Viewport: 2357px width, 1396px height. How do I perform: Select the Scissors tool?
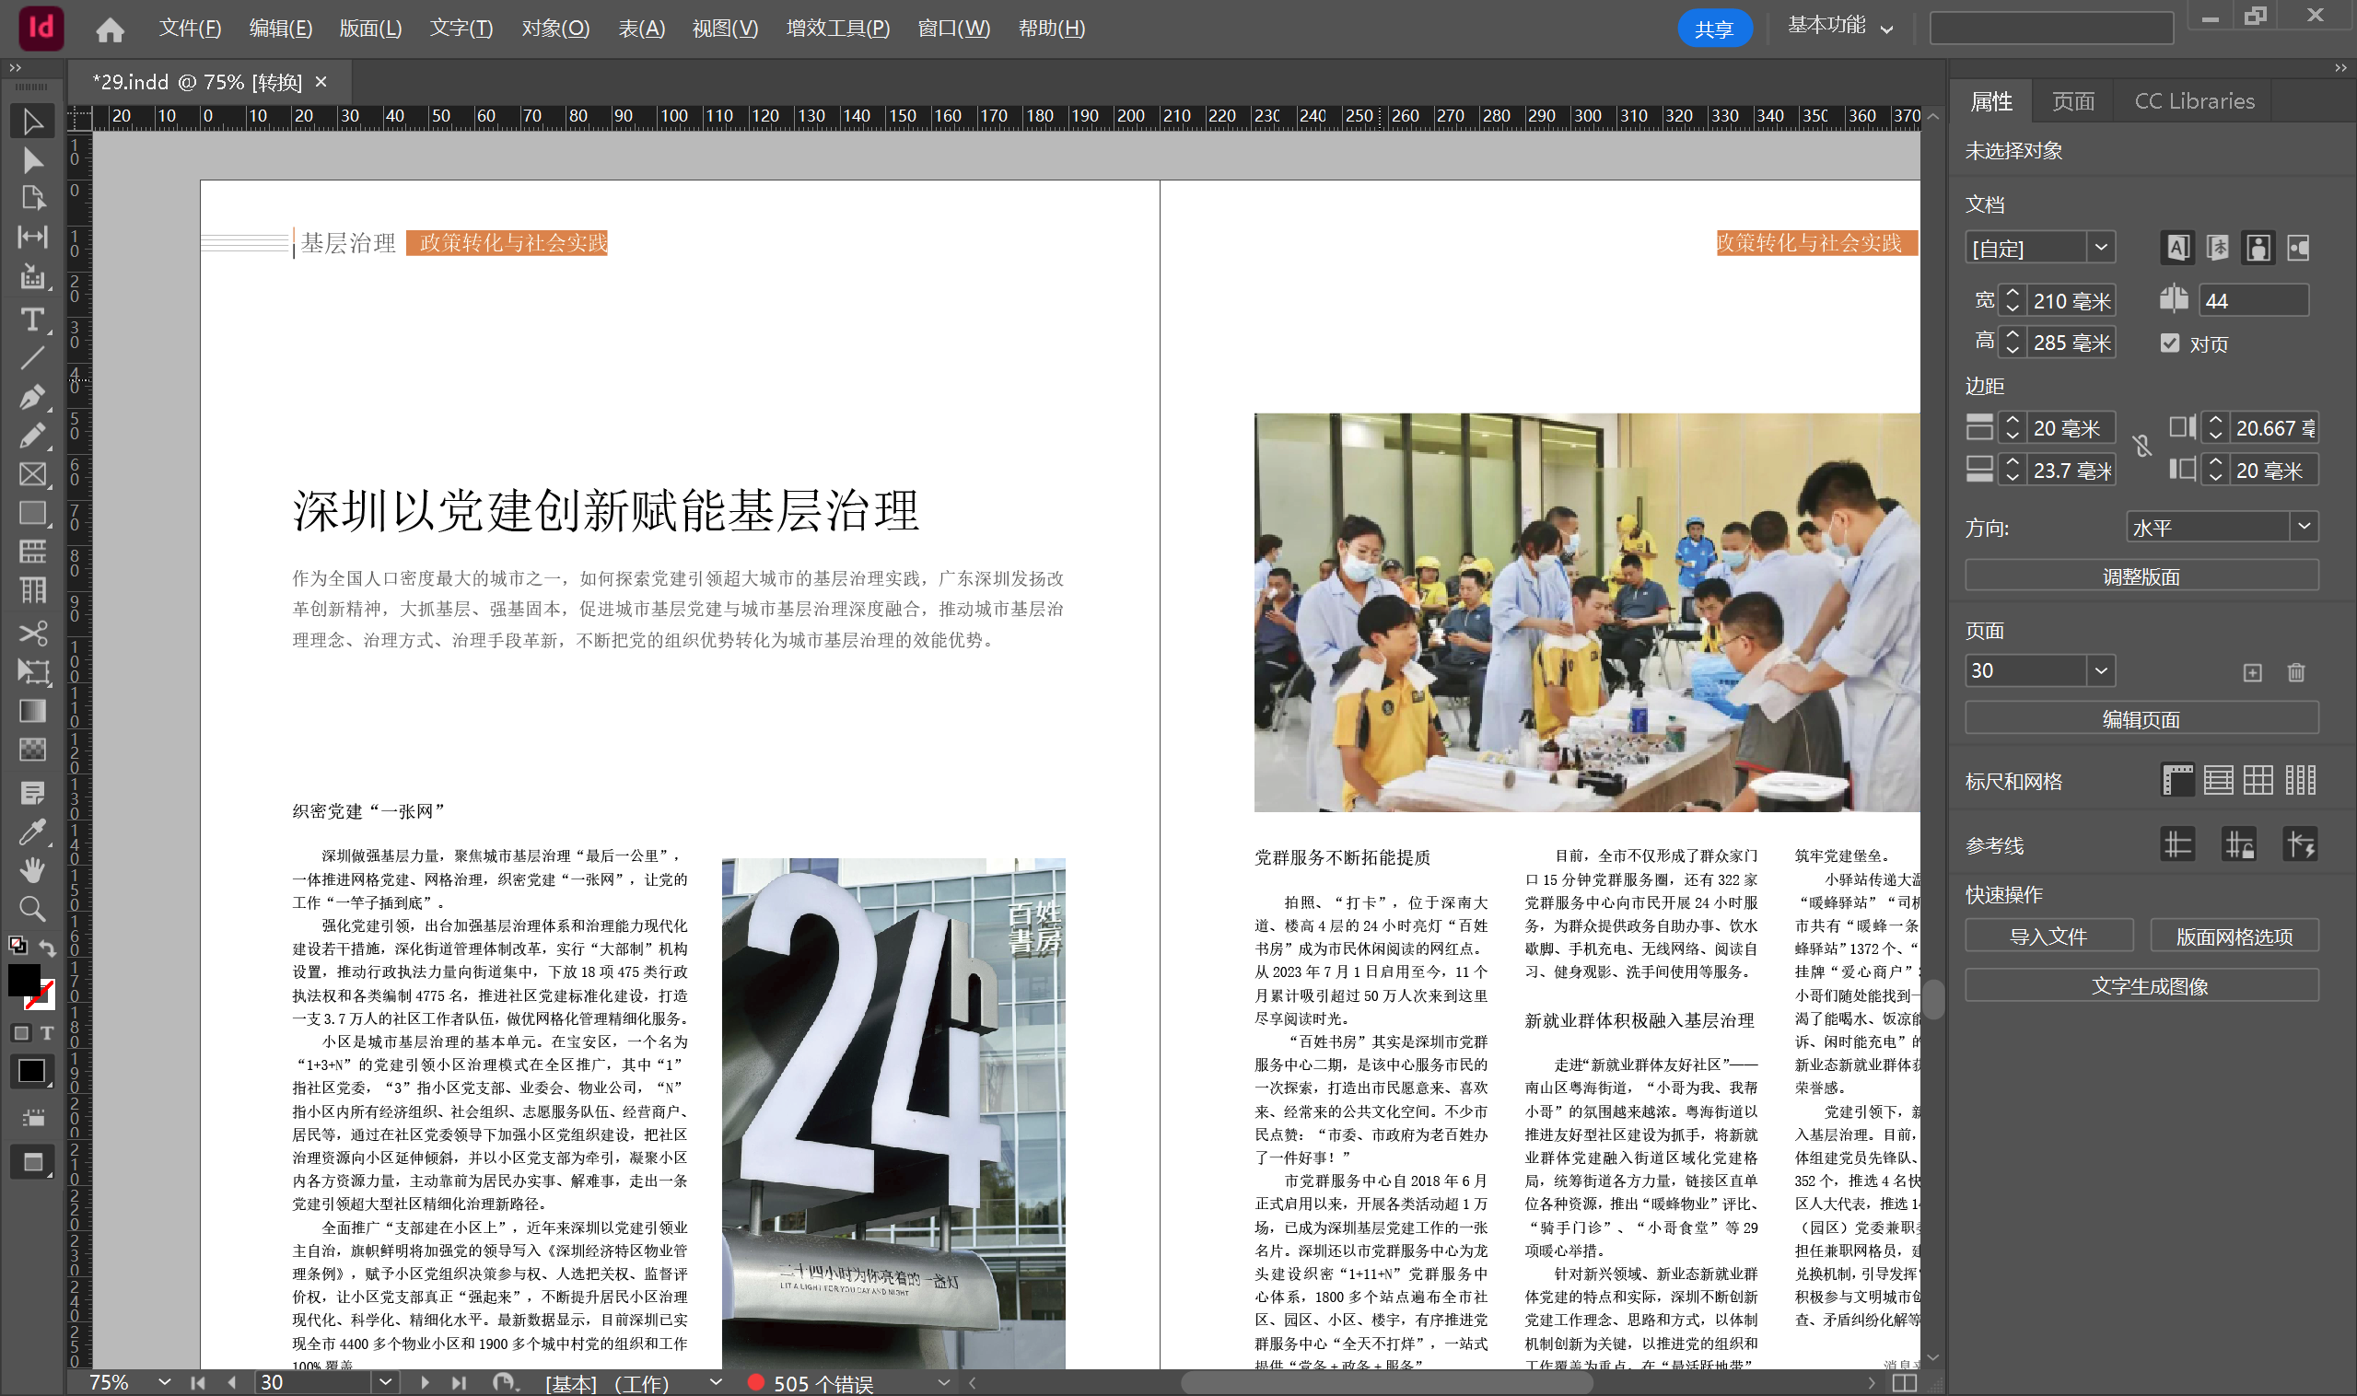[x=33, y=634]
